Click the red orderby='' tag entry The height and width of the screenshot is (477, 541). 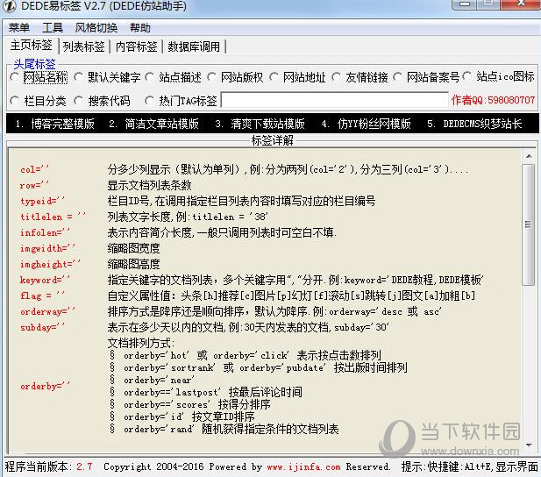pyautogui.click(x=45, y=386)
